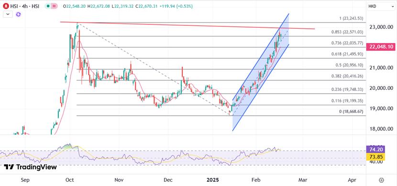
Task: Expand the indicators legend chevron
Action: pos(8,14)
